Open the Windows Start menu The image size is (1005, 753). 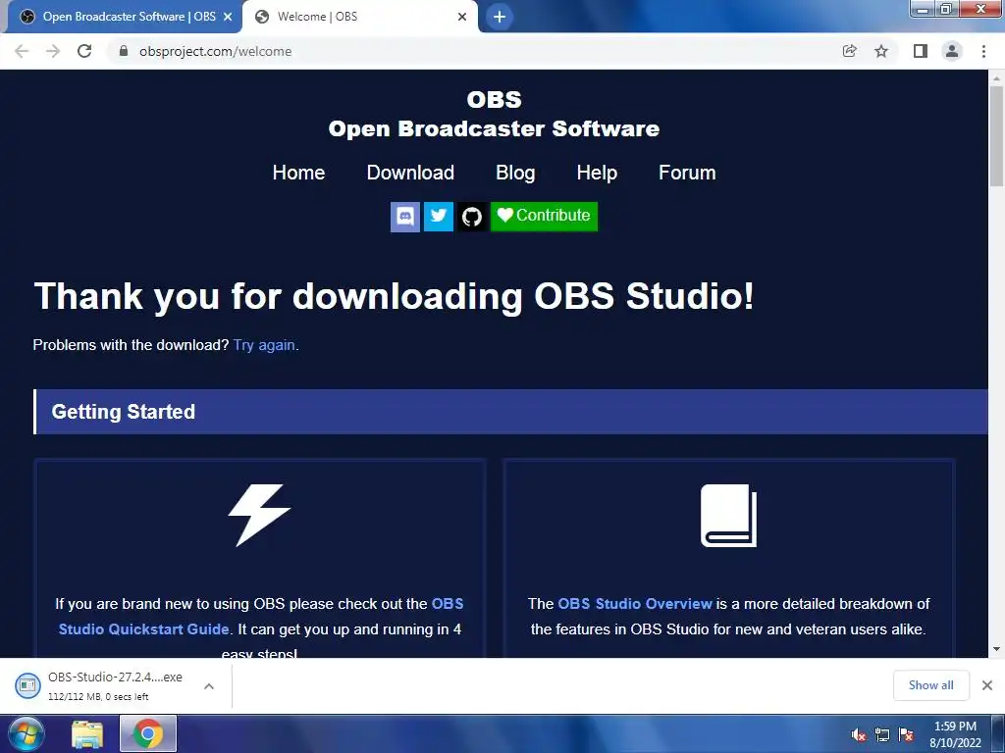[25, 733]
